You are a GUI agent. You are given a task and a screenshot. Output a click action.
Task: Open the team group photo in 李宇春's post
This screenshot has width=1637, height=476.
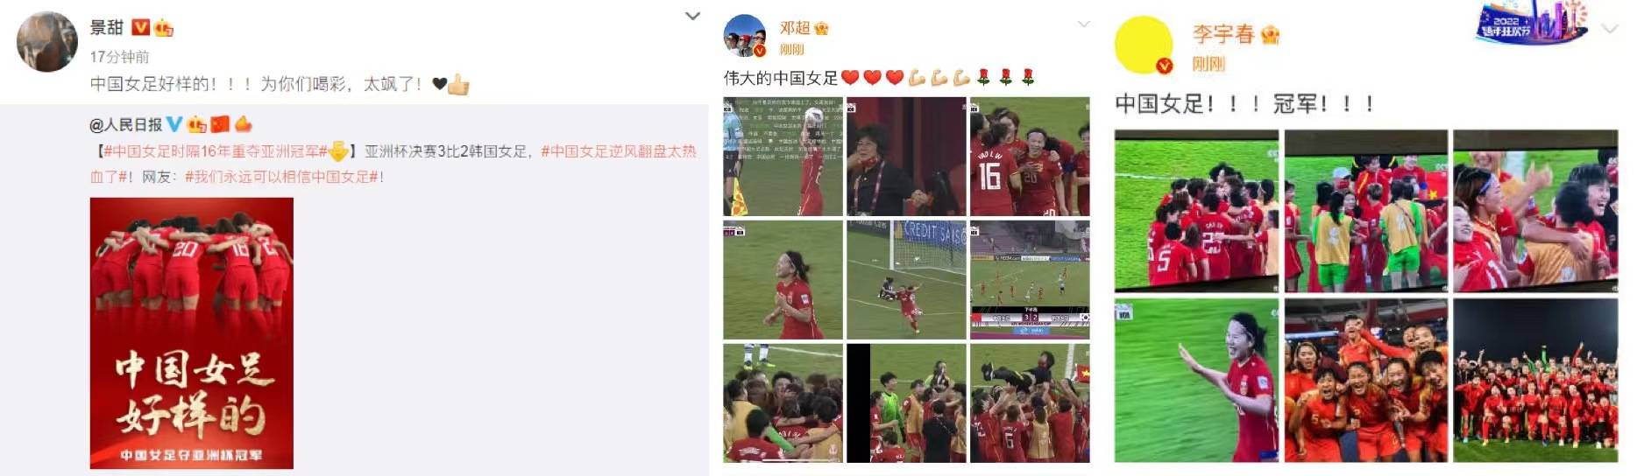tap(1535, 381)
